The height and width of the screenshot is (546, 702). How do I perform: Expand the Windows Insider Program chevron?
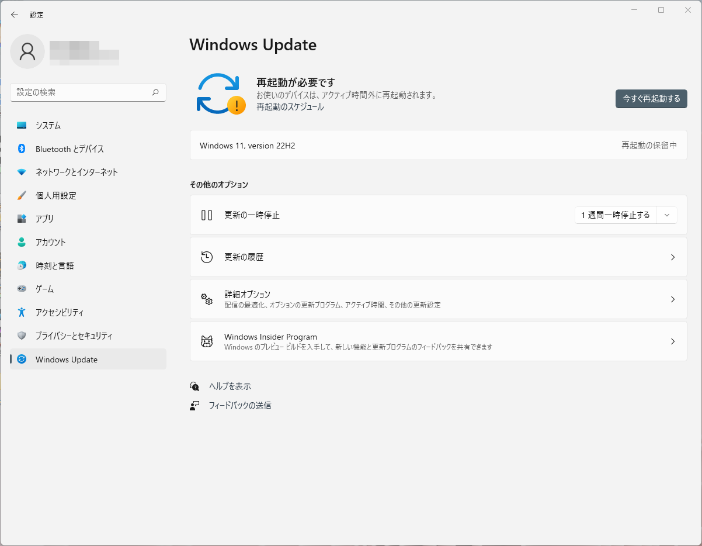pos(673,341)
